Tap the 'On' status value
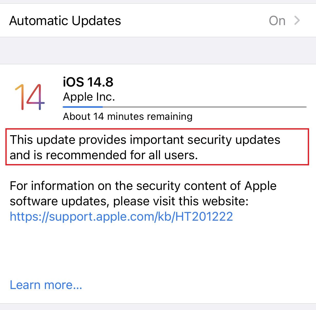The height and width of the screenshot is (310, 316). click(x=277, y=21)
